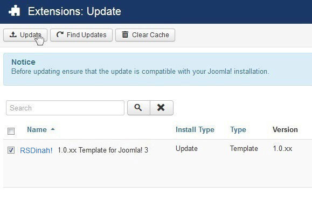
Task: Open the RSDinah! extension link
Action: tap(36, 150)
